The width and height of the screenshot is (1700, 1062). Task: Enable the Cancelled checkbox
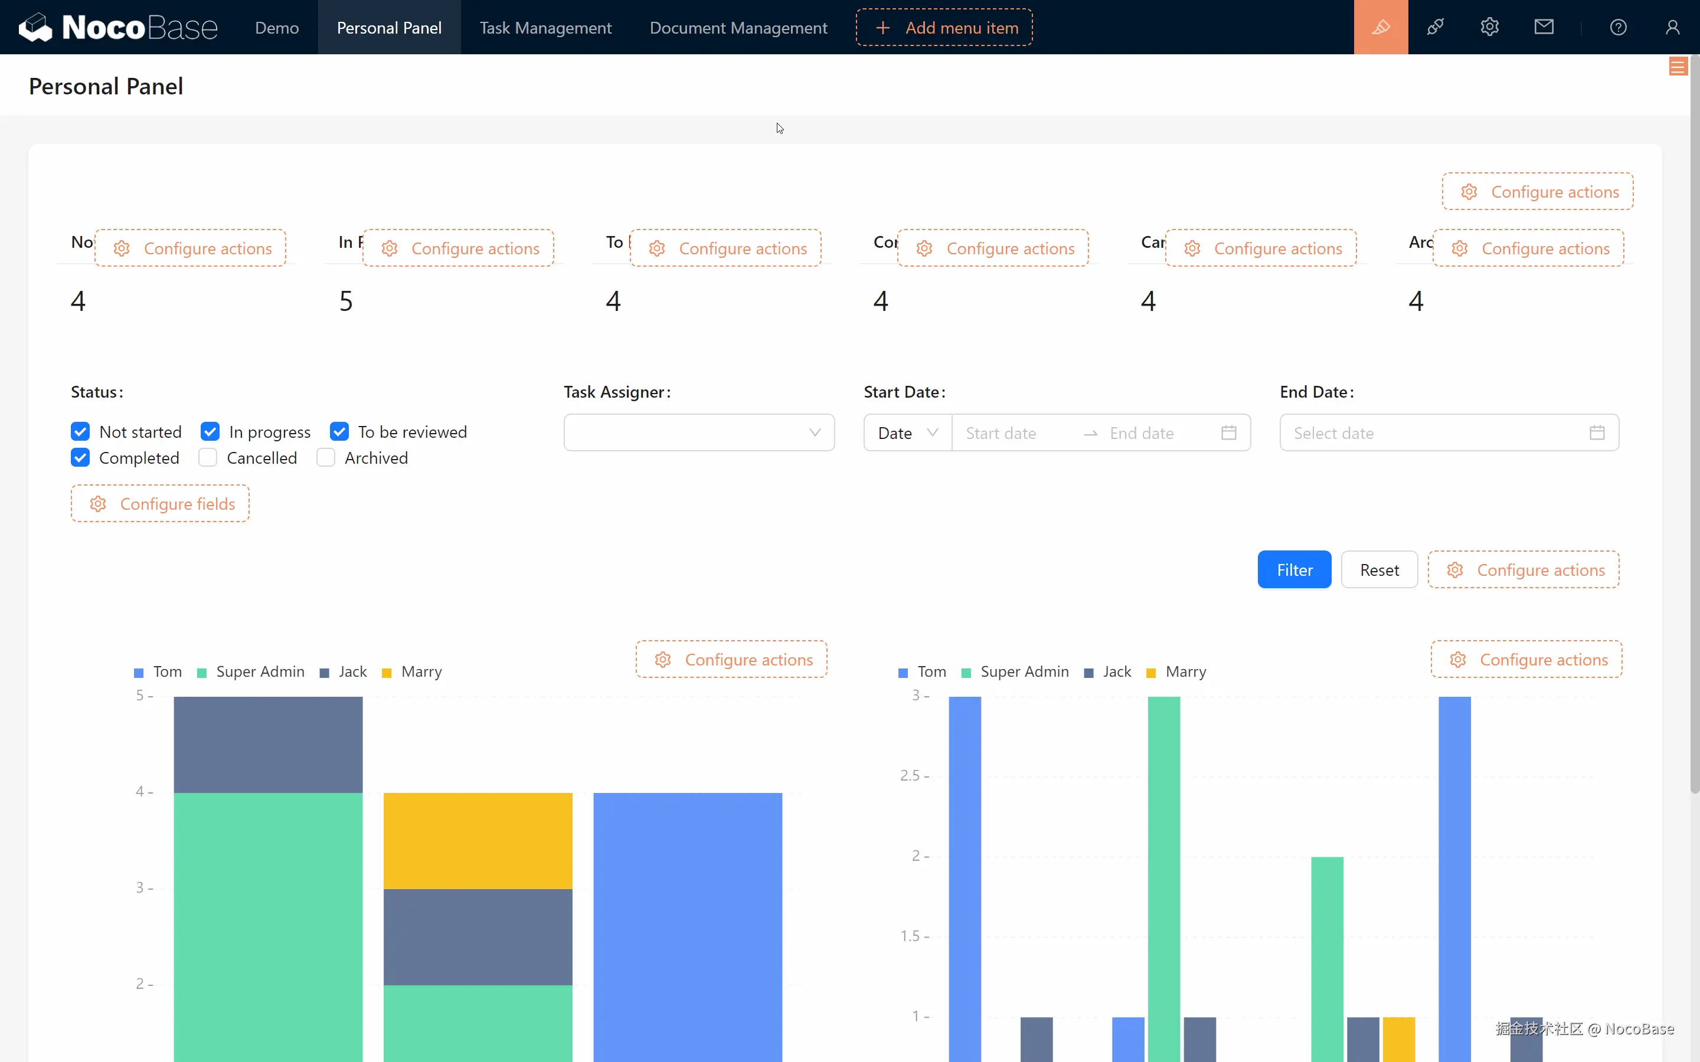click(208, 458)
